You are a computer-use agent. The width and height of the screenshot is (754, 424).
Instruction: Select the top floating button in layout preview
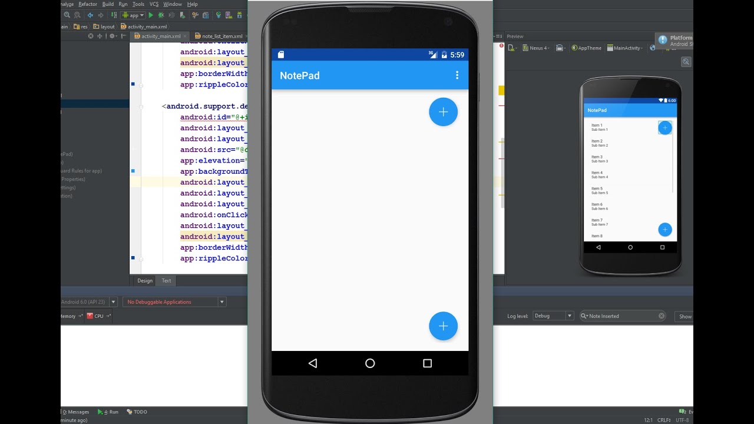664,128
